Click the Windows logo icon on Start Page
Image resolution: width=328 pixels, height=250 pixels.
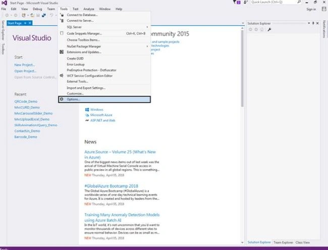click(x=87, y=110)
